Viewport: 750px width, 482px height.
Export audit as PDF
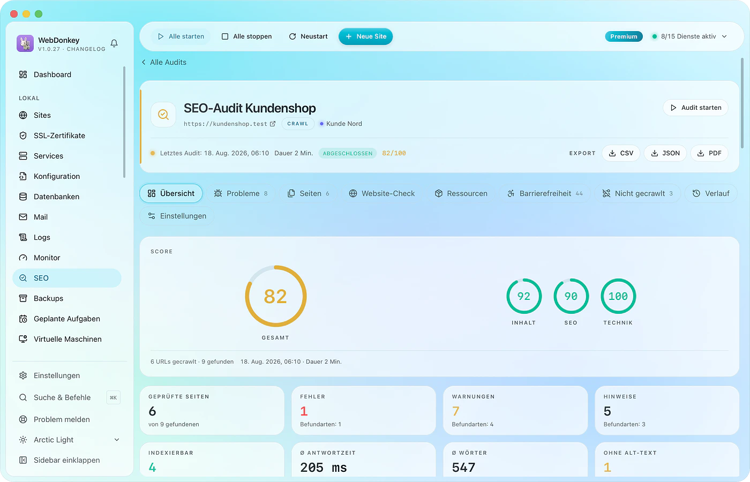pos(709,153)
